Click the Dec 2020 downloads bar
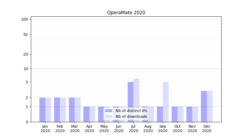Screen dimensions: 246x137 (x=210, y=106)
